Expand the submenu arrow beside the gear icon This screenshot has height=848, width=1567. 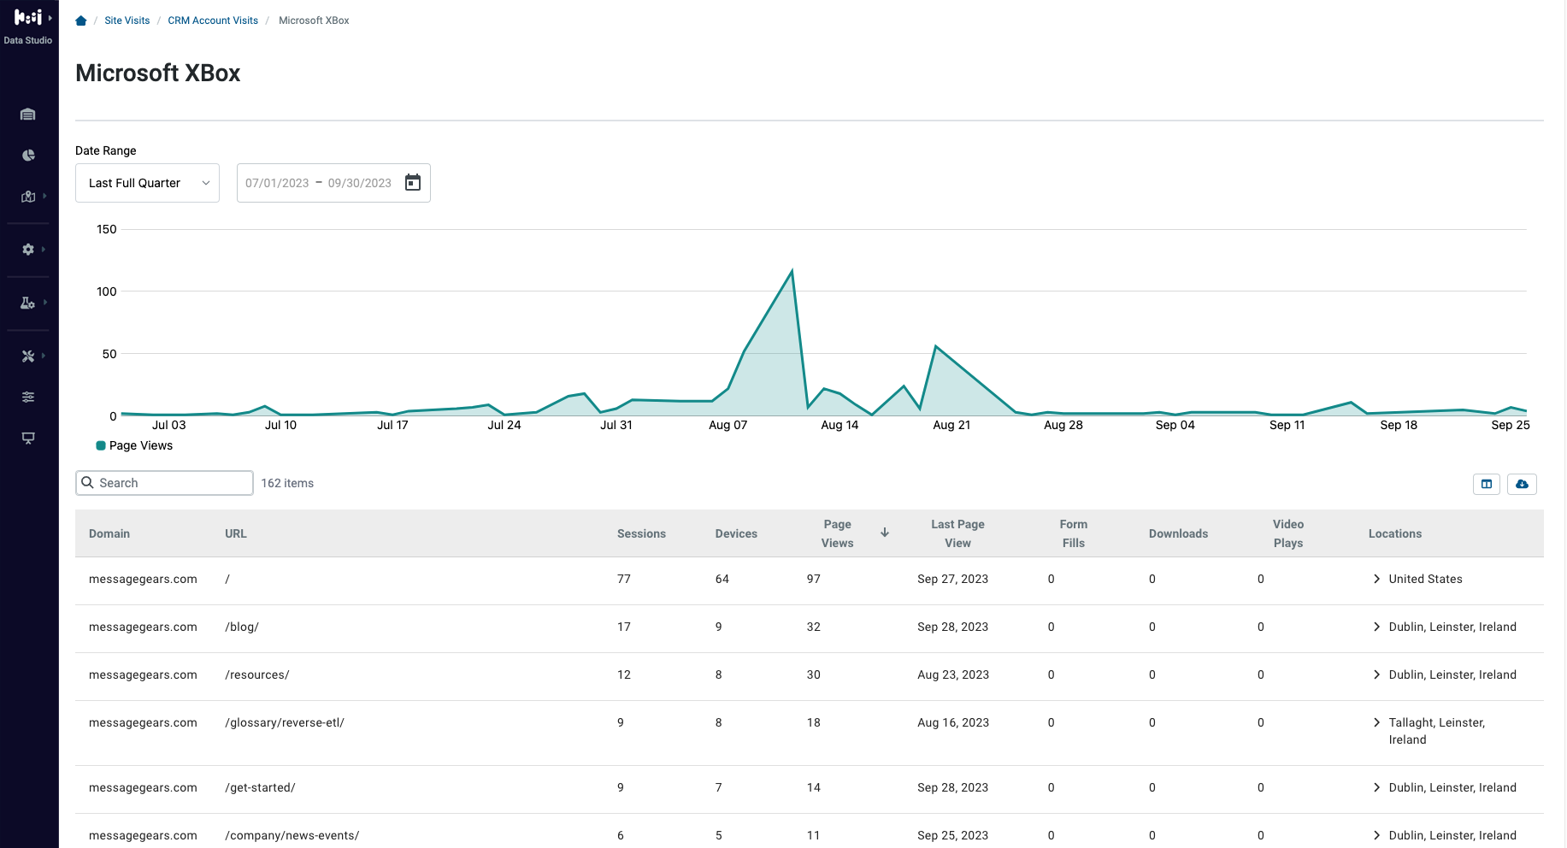[44, 250]
